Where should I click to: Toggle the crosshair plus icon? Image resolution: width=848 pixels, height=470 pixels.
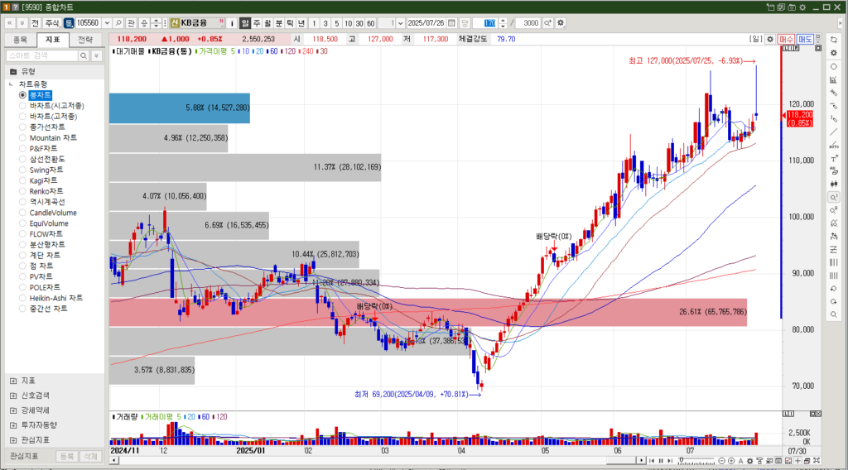[797, 461]
